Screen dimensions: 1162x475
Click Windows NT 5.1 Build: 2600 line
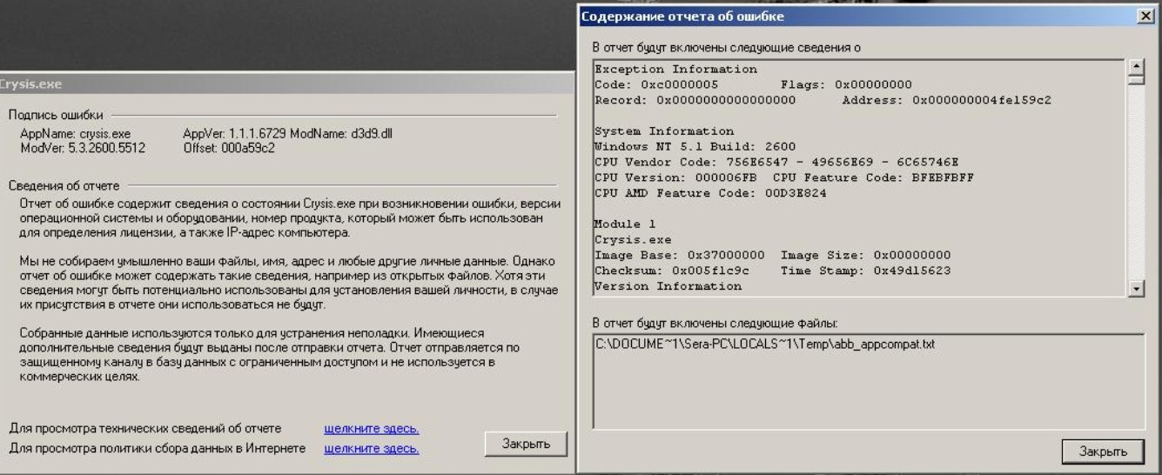(x=695, y=146)
